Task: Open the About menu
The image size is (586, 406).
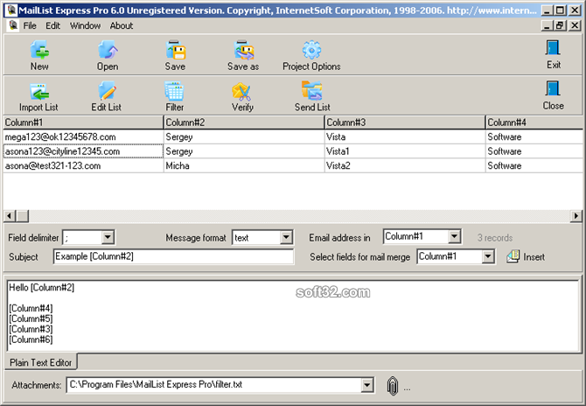Action: (x=122, y=25)
